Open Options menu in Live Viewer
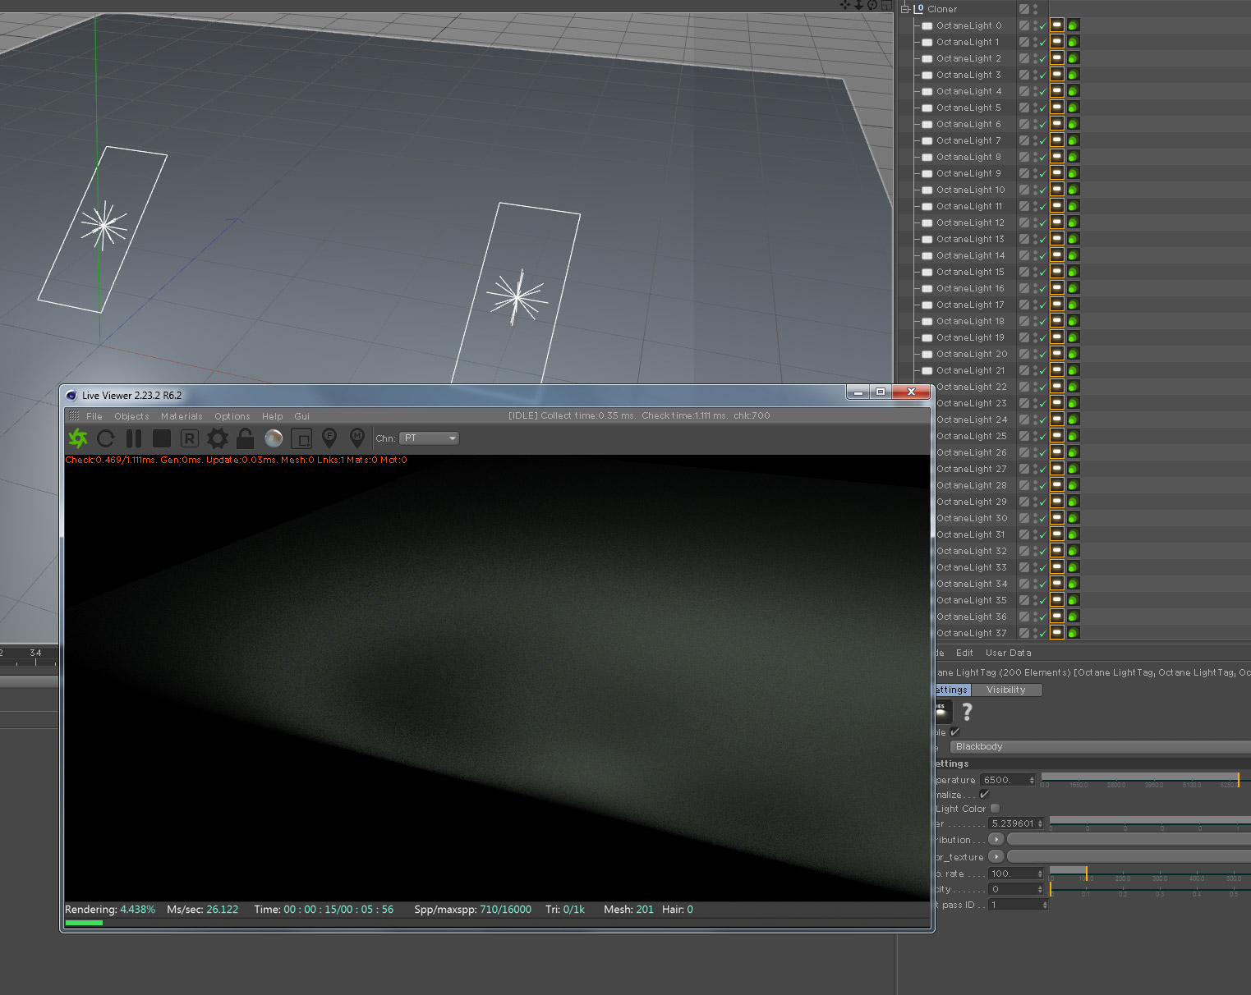 click(x=232, y=416)
